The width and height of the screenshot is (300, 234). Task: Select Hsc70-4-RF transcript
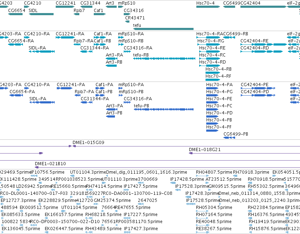(x=213, y=80)
